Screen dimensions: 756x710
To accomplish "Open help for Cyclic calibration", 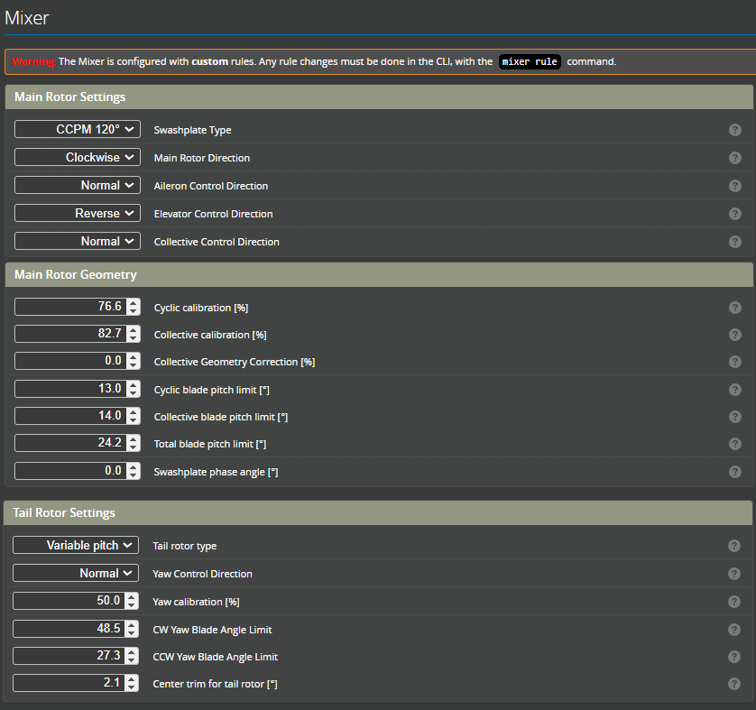I will tap(734, 307).
